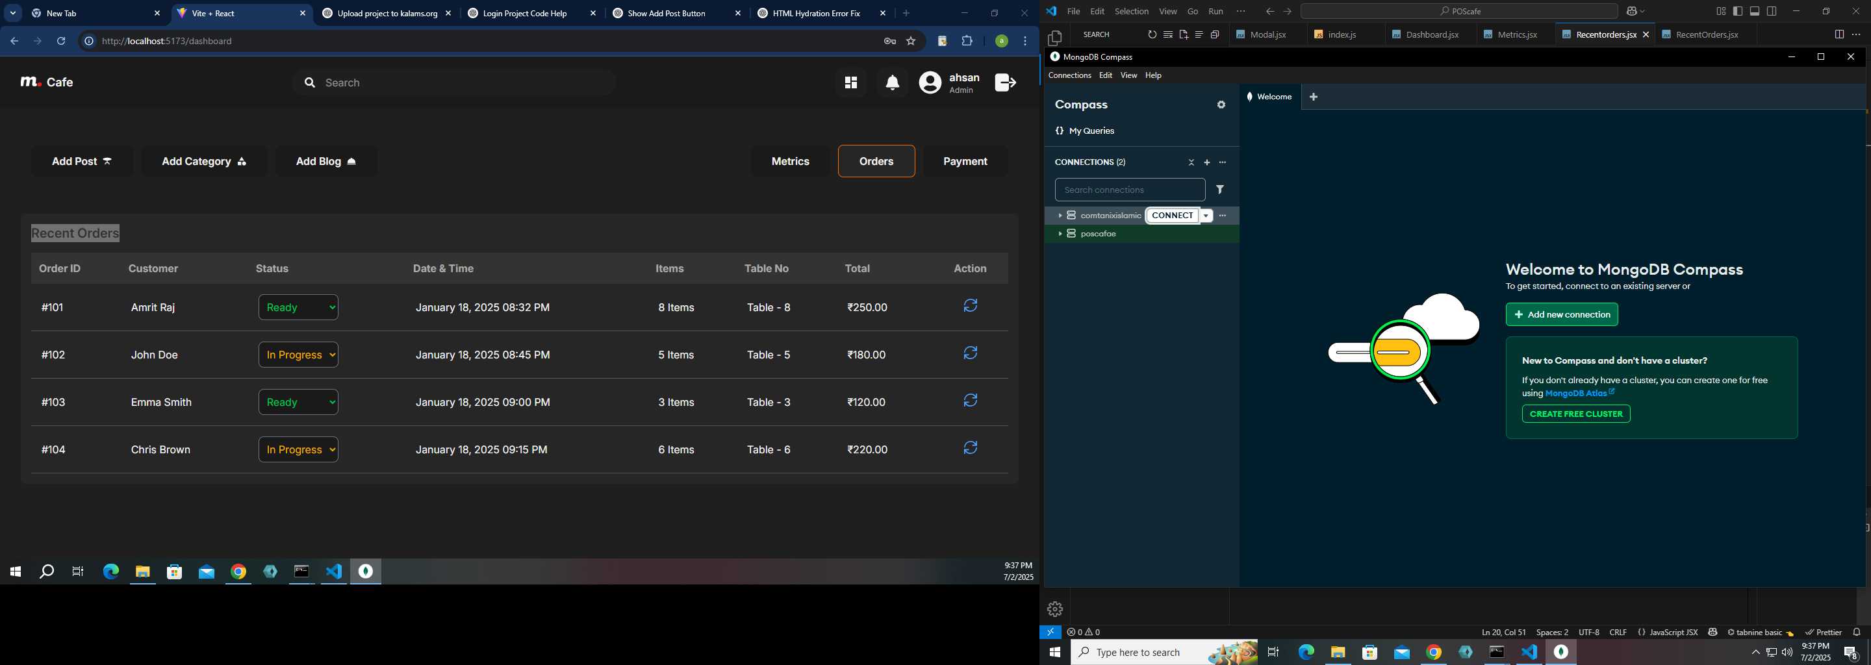Viewport: 1871px width, 665px height.
Task: Open Connections menu in MongoDB Compass
Action: click(1069, 75)
